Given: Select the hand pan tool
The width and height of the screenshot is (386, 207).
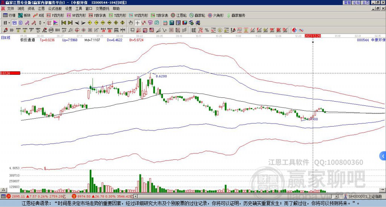Looking at the screenshot, I should coord(131,23).
